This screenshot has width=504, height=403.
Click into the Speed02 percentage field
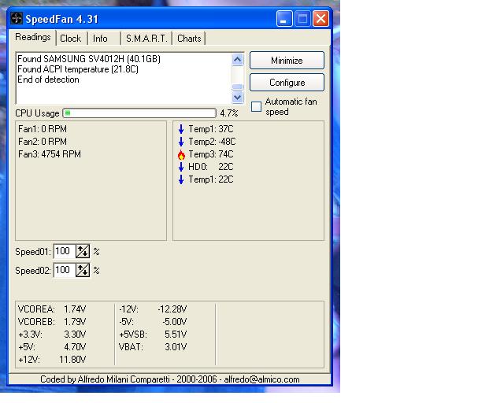tap(65, 270)
